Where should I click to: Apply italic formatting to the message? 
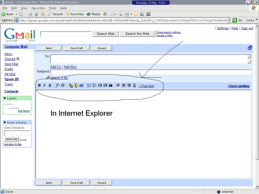45,85
